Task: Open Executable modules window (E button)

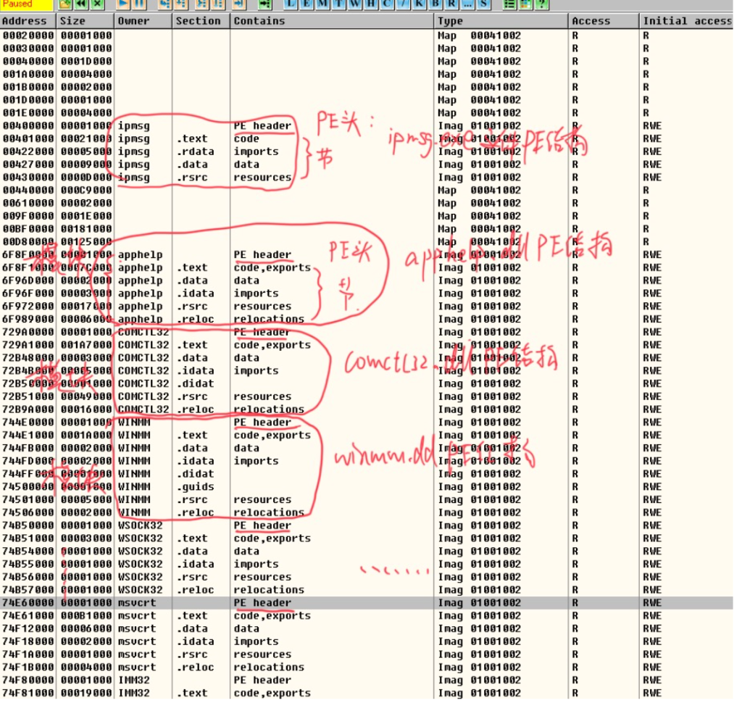Action: point(308,4)
